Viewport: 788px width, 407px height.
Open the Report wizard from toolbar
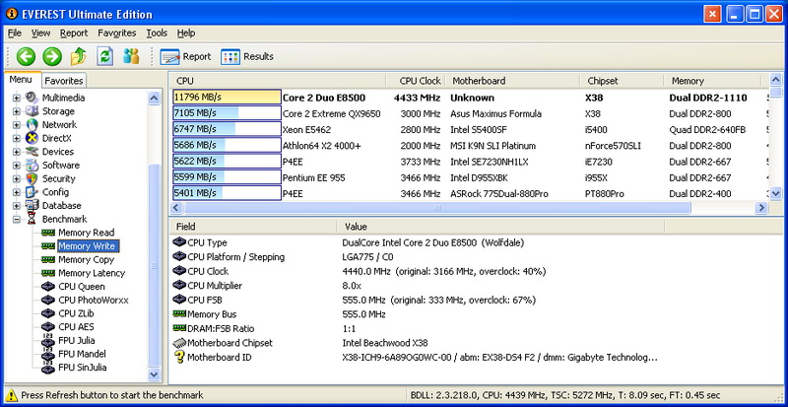tap(185, 57)
